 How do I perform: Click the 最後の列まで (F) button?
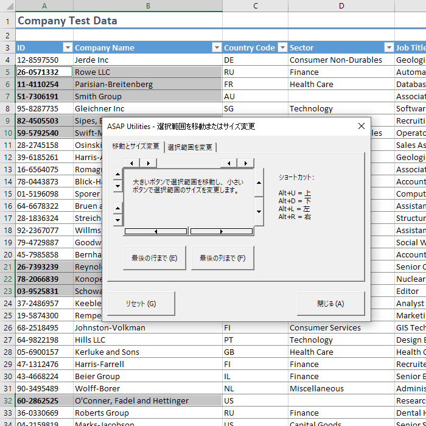223,258
